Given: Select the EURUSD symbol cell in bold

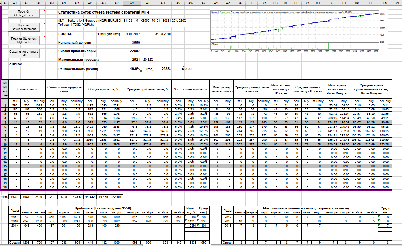Looking at the screenshot, I should point(65,34).
